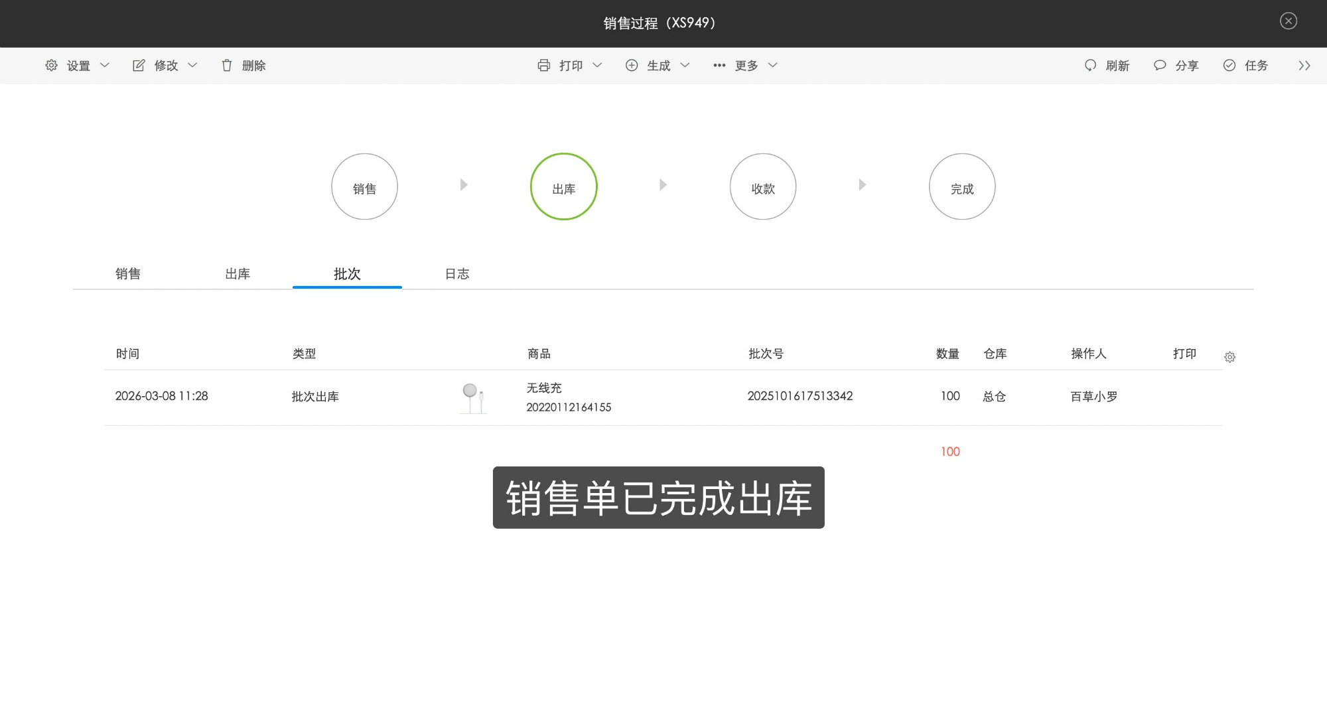Open the 打印 dropdown arrow
1327x710 pixels.
pyautogui.click(x=598, y=66)
